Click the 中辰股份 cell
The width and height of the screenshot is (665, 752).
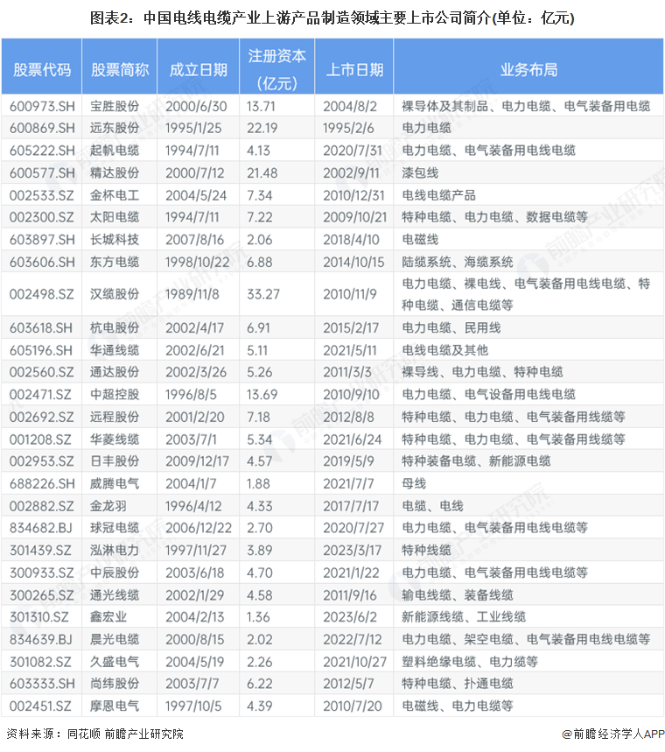(115, 573)
